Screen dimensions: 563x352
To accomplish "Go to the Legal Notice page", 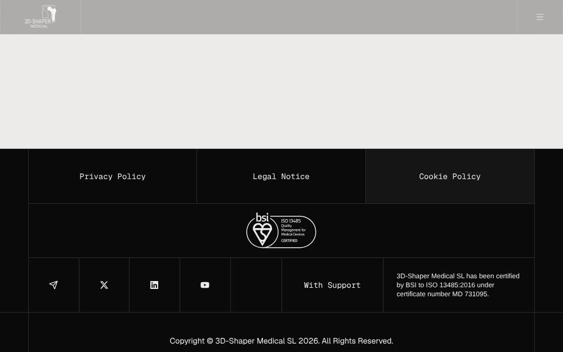I will click(281, 176).
